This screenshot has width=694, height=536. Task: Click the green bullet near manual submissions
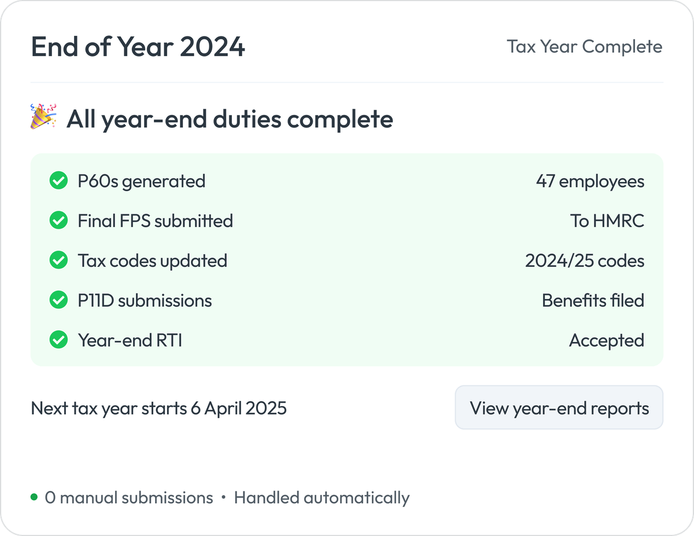(x=33, y=497)
